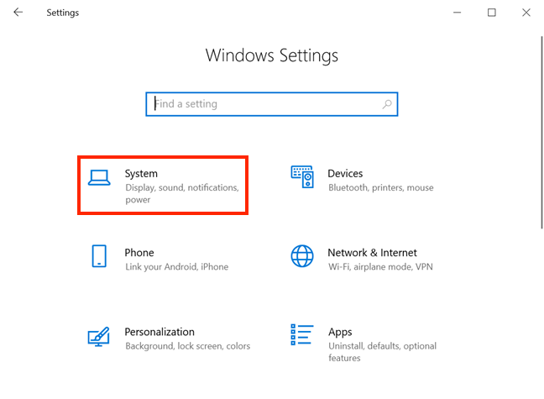The width and height of the screenshot is (544, 399).
Task: Maximize the Settings window
Action: click(x=492, y=13)
